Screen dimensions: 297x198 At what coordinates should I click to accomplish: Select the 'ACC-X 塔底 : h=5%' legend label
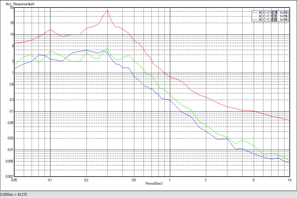pyautogui.click(x=273, y=16)
